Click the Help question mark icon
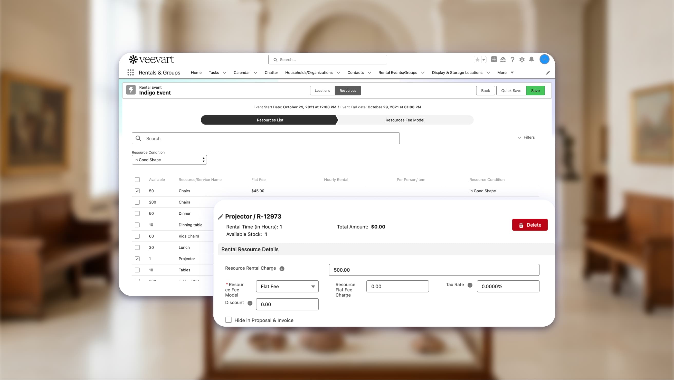This screenshot has width=674, height=380. [512, 59]
